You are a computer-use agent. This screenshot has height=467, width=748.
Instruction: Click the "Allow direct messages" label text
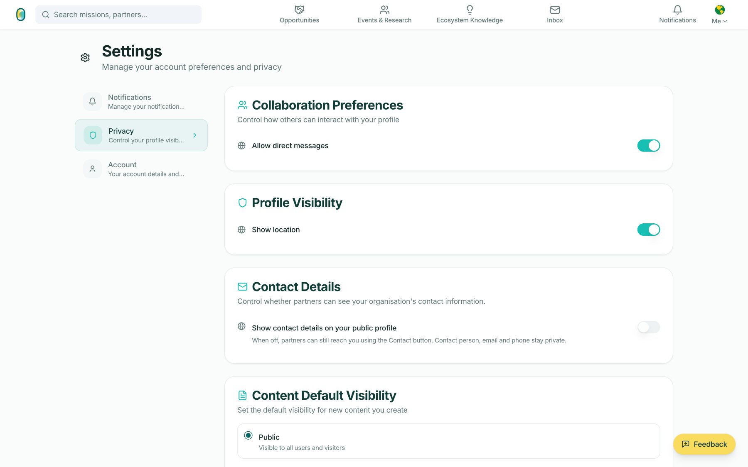[290, 146]
